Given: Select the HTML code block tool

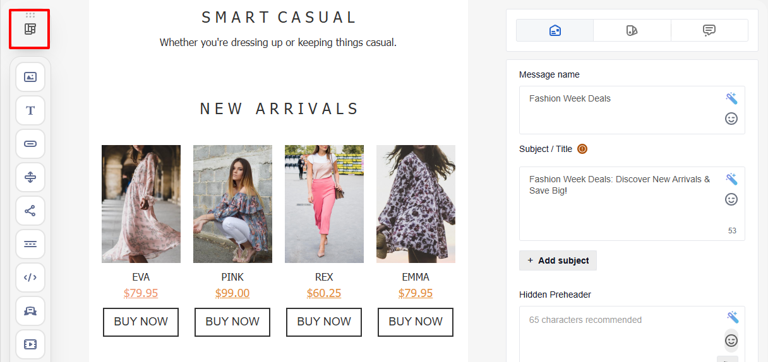Looking at the screenshot, I should point(30,277).
